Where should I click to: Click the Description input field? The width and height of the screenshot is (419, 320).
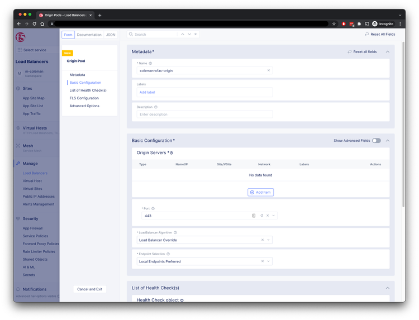tap(204, 114)
